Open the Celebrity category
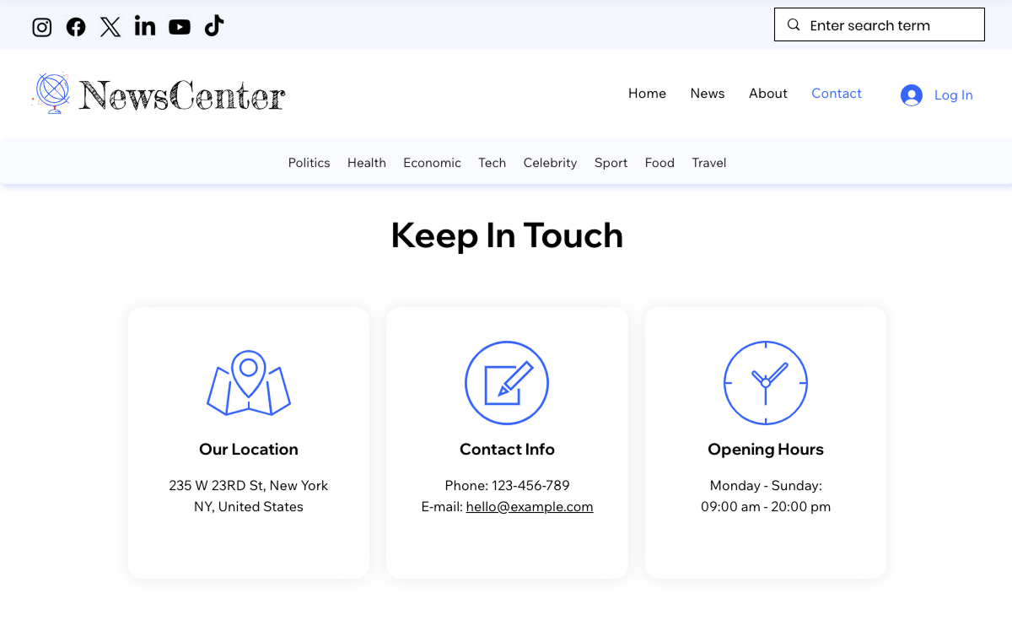The width and height of the screenshot is (1012, 631). 550,163
